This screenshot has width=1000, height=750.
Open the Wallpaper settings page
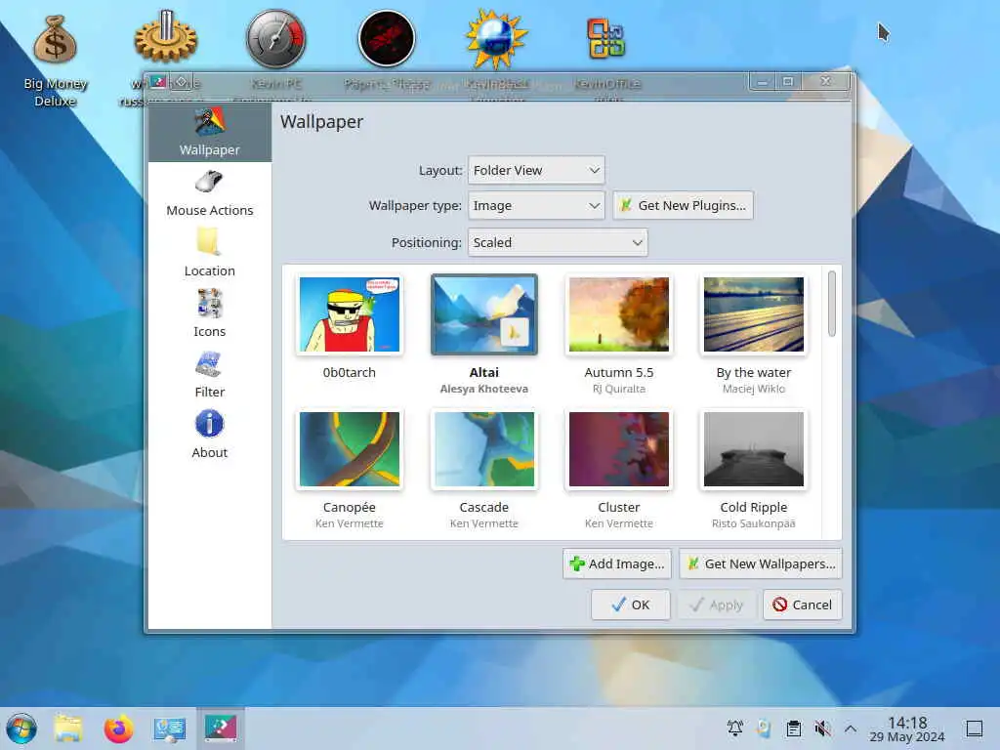pos(209,132)
